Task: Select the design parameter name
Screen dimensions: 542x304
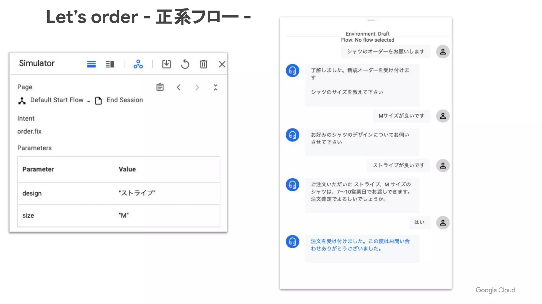Action: point(32,193)
